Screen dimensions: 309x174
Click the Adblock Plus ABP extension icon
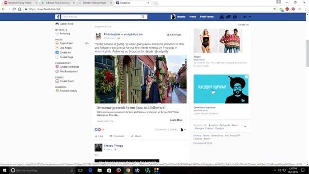coord(287,9)
